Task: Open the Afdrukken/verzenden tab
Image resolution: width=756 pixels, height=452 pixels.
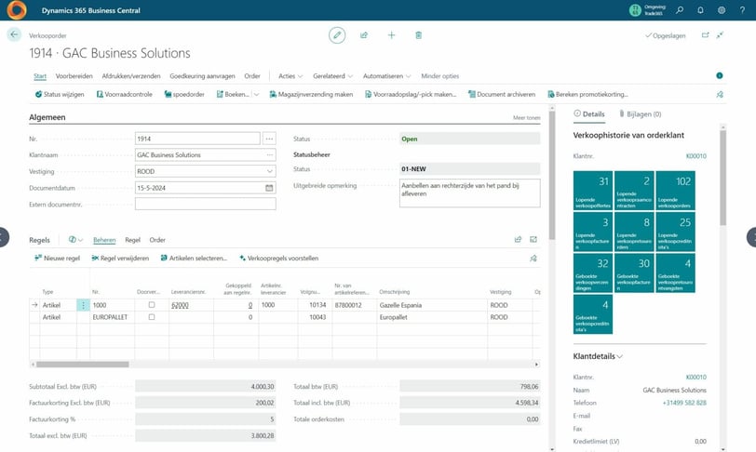Action: click(131, 76)
